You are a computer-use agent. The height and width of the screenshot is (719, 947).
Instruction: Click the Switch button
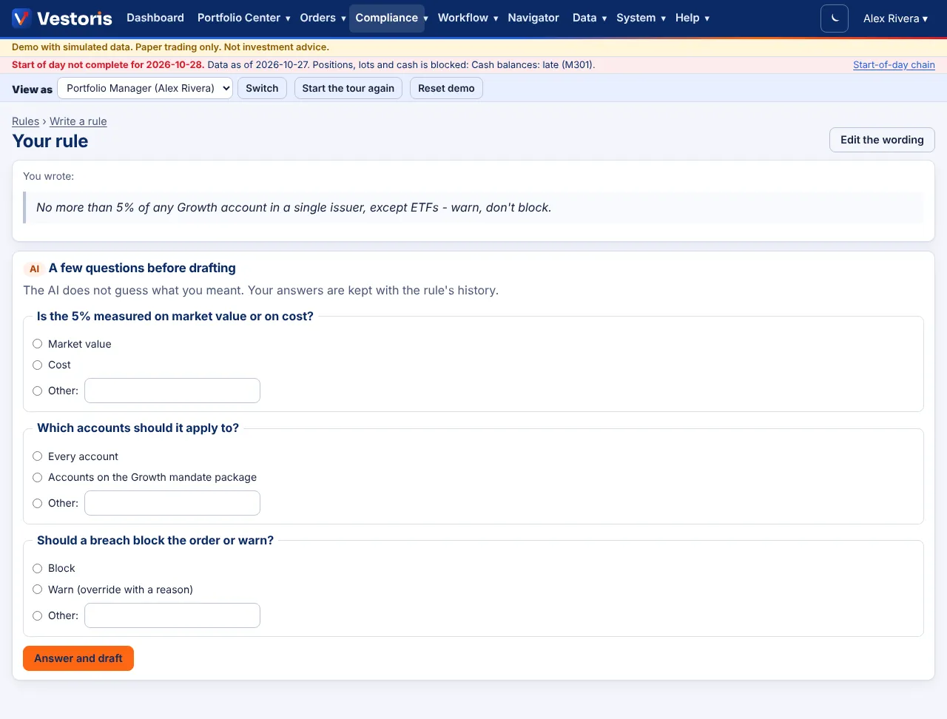pyautogui.click(x=262, y=88)
